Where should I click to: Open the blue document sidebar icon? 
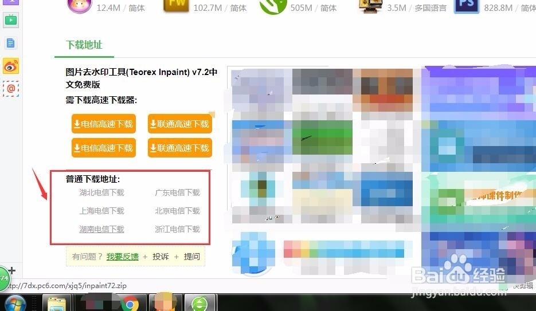[x=10, y=44]
